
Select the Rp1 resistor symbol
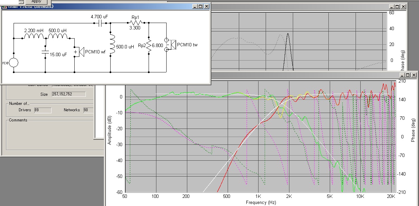click(x=135, y=23)
